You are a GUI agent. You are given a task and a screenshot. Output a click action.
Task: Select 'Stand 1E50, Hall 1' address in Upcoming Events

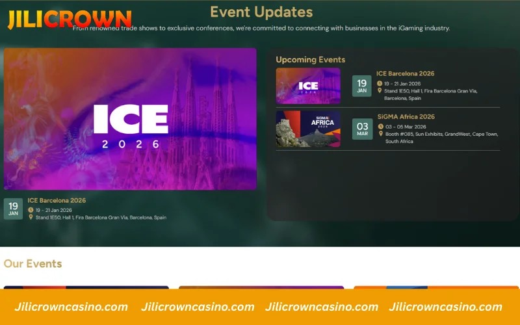pyautogui.click(x=430, y=94)
